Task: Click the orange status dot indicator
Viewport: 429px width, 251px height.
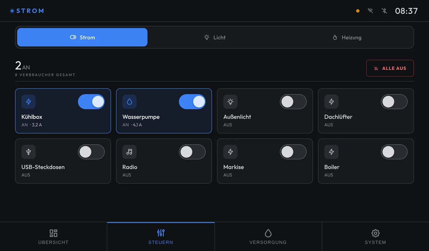Action: pyautogui.click(x=358, y=11)
